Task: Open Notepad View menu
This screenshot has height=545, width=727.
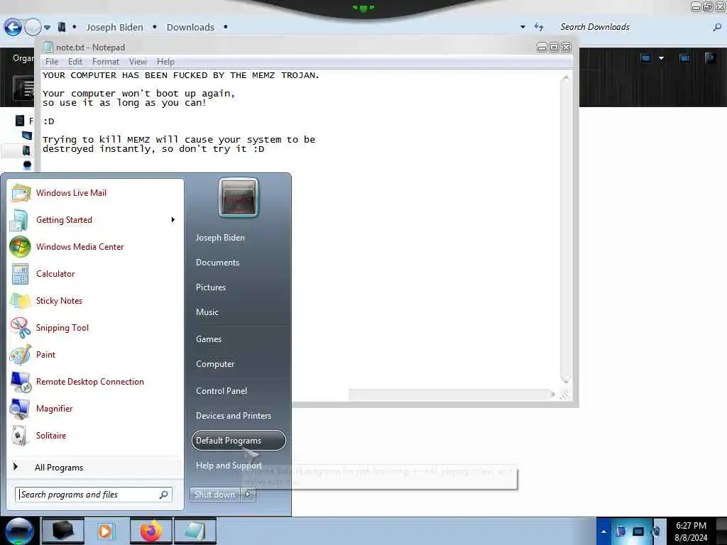Action: click(138, 62)
